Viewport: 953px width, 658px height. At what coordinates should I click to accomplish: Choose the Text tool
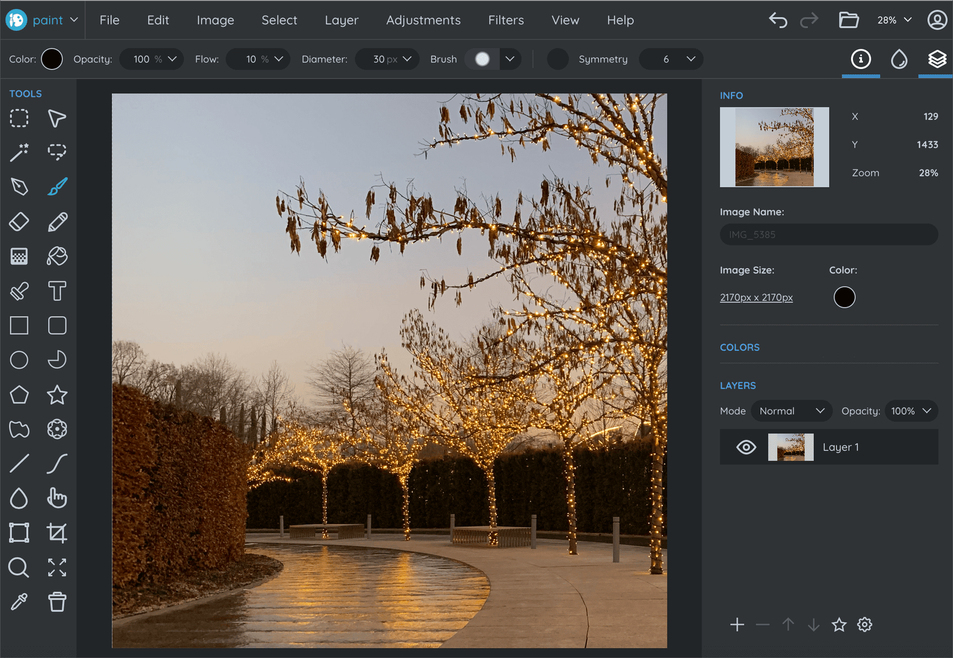[57, 291]
